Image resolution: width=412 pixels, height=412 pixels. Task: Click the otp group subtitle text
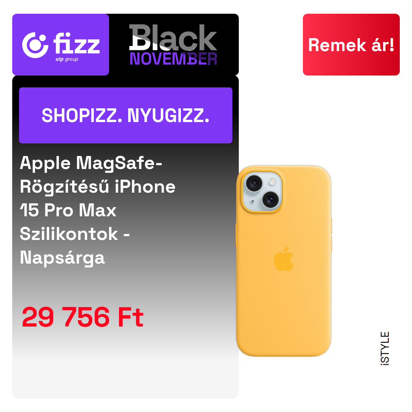(67, 60)
